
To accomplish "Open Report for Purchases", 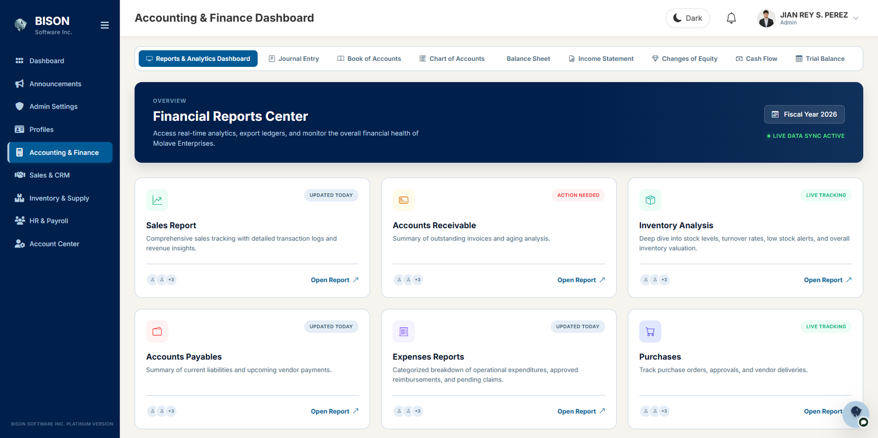I will (x=823, y=411).
